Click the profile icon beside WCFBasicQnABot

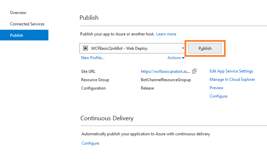[x=85, y=48]
